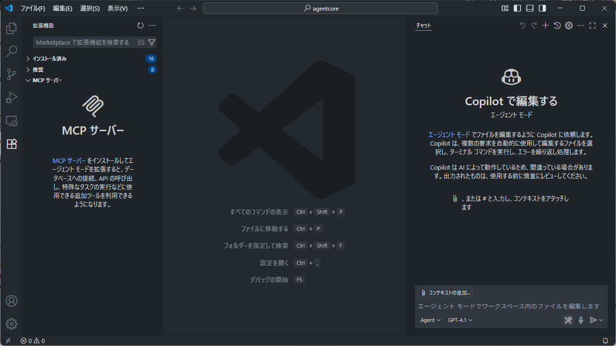Click the VS Code logo icon

tap(8, 8)
